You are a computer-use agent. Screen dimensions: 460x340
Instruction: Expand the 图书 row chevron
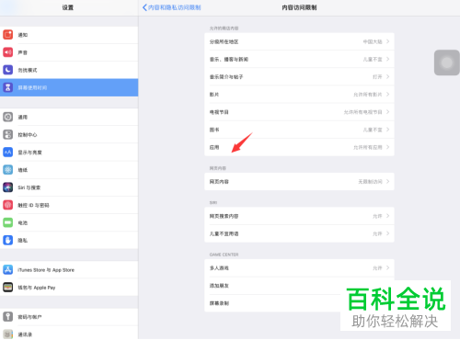pyautogui.click(x=388, y=130)
